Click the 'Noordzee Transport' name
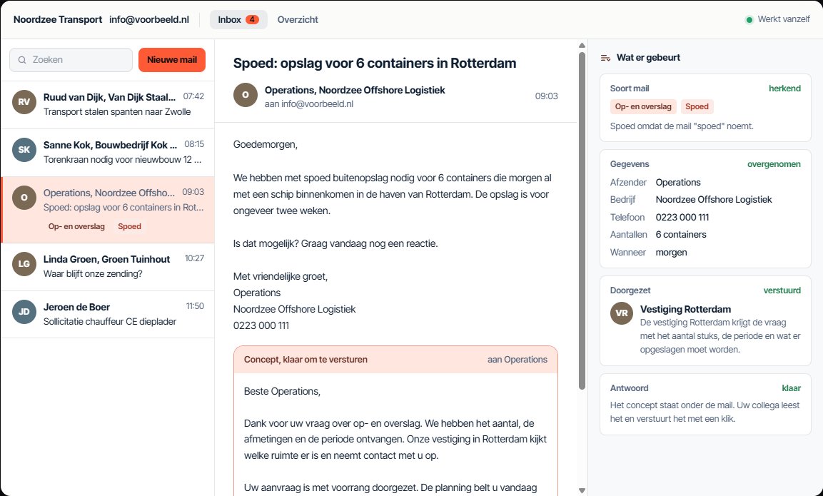 tap(58, 19)
